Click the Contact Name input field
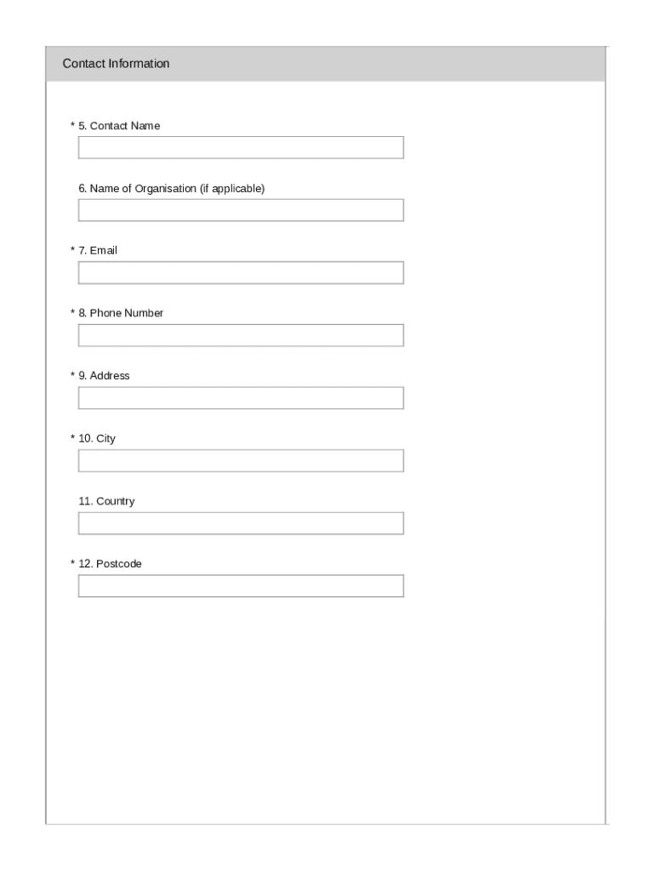Image resolution: width=655 pixels, height=871 pixels. [240, 145]
